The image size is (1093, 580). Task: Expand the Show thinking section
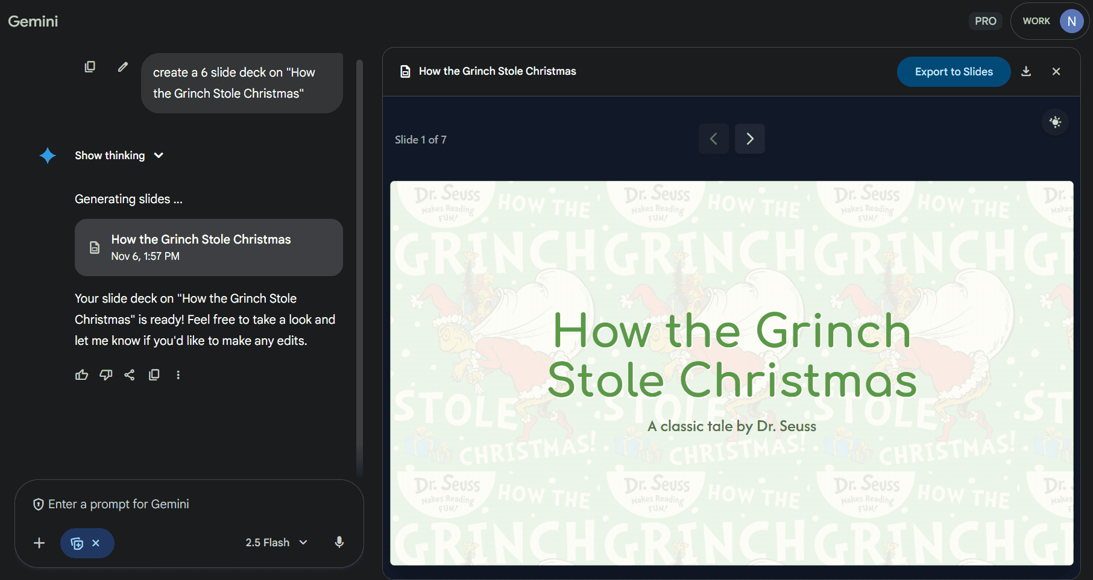pyautogui.click(x=119, y=156)
